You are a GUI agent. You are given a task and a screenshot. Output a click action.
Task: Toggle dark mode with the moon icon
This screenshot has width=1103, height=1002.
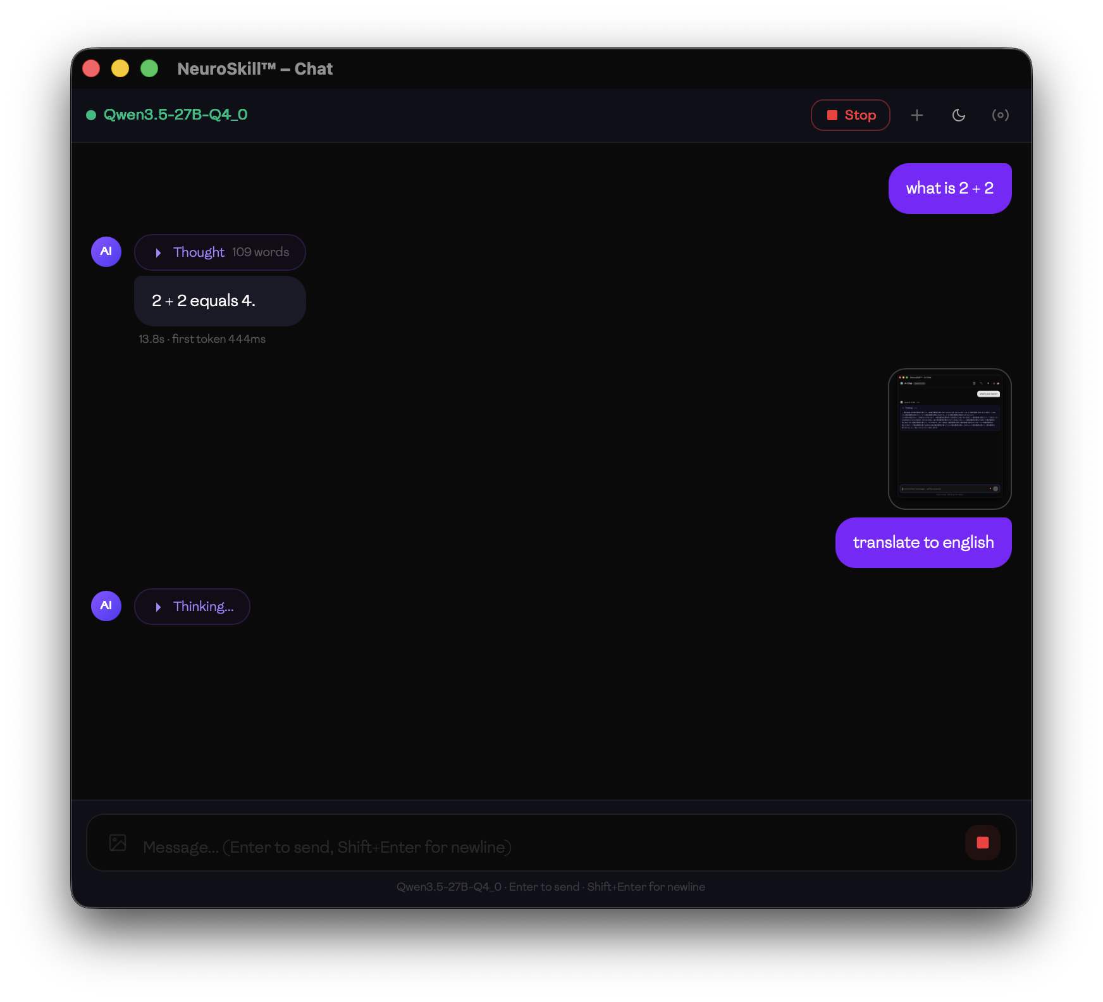[958, 115]
